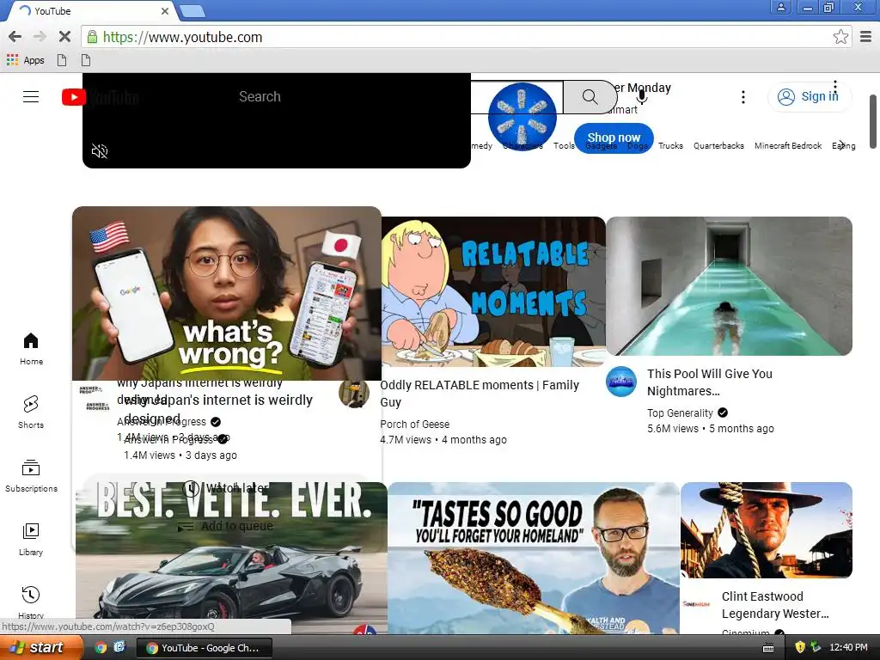Viewport: 880px width, 660px height.
Task: Open a new tab button
Action: point(192,11)
